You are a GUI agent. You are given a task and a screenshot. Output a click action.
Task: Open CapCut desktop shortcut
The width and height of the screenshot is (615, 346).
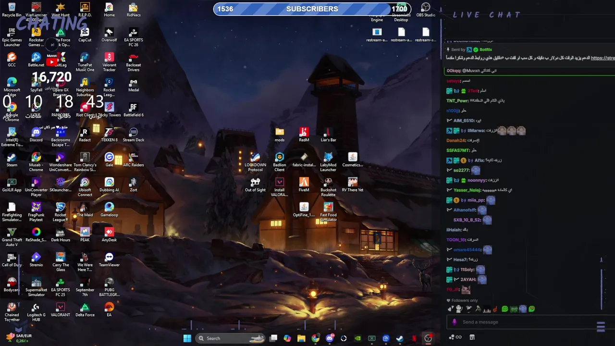85,35
